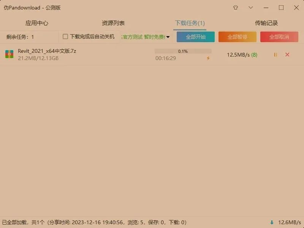Click the 伪Pandownload - 公测版 title
Screen dimensions: 304x228
point(32,8)
